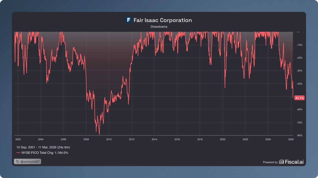Click the 2026 x-axis label
Image resolution: width=318 pixels, height=178 pixels.
(291, 139)
